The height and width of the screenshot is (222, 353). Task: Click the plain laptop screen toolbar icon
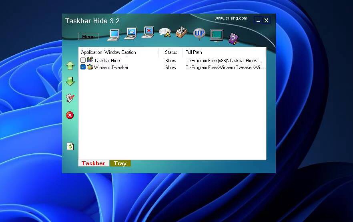coord(114,35)
